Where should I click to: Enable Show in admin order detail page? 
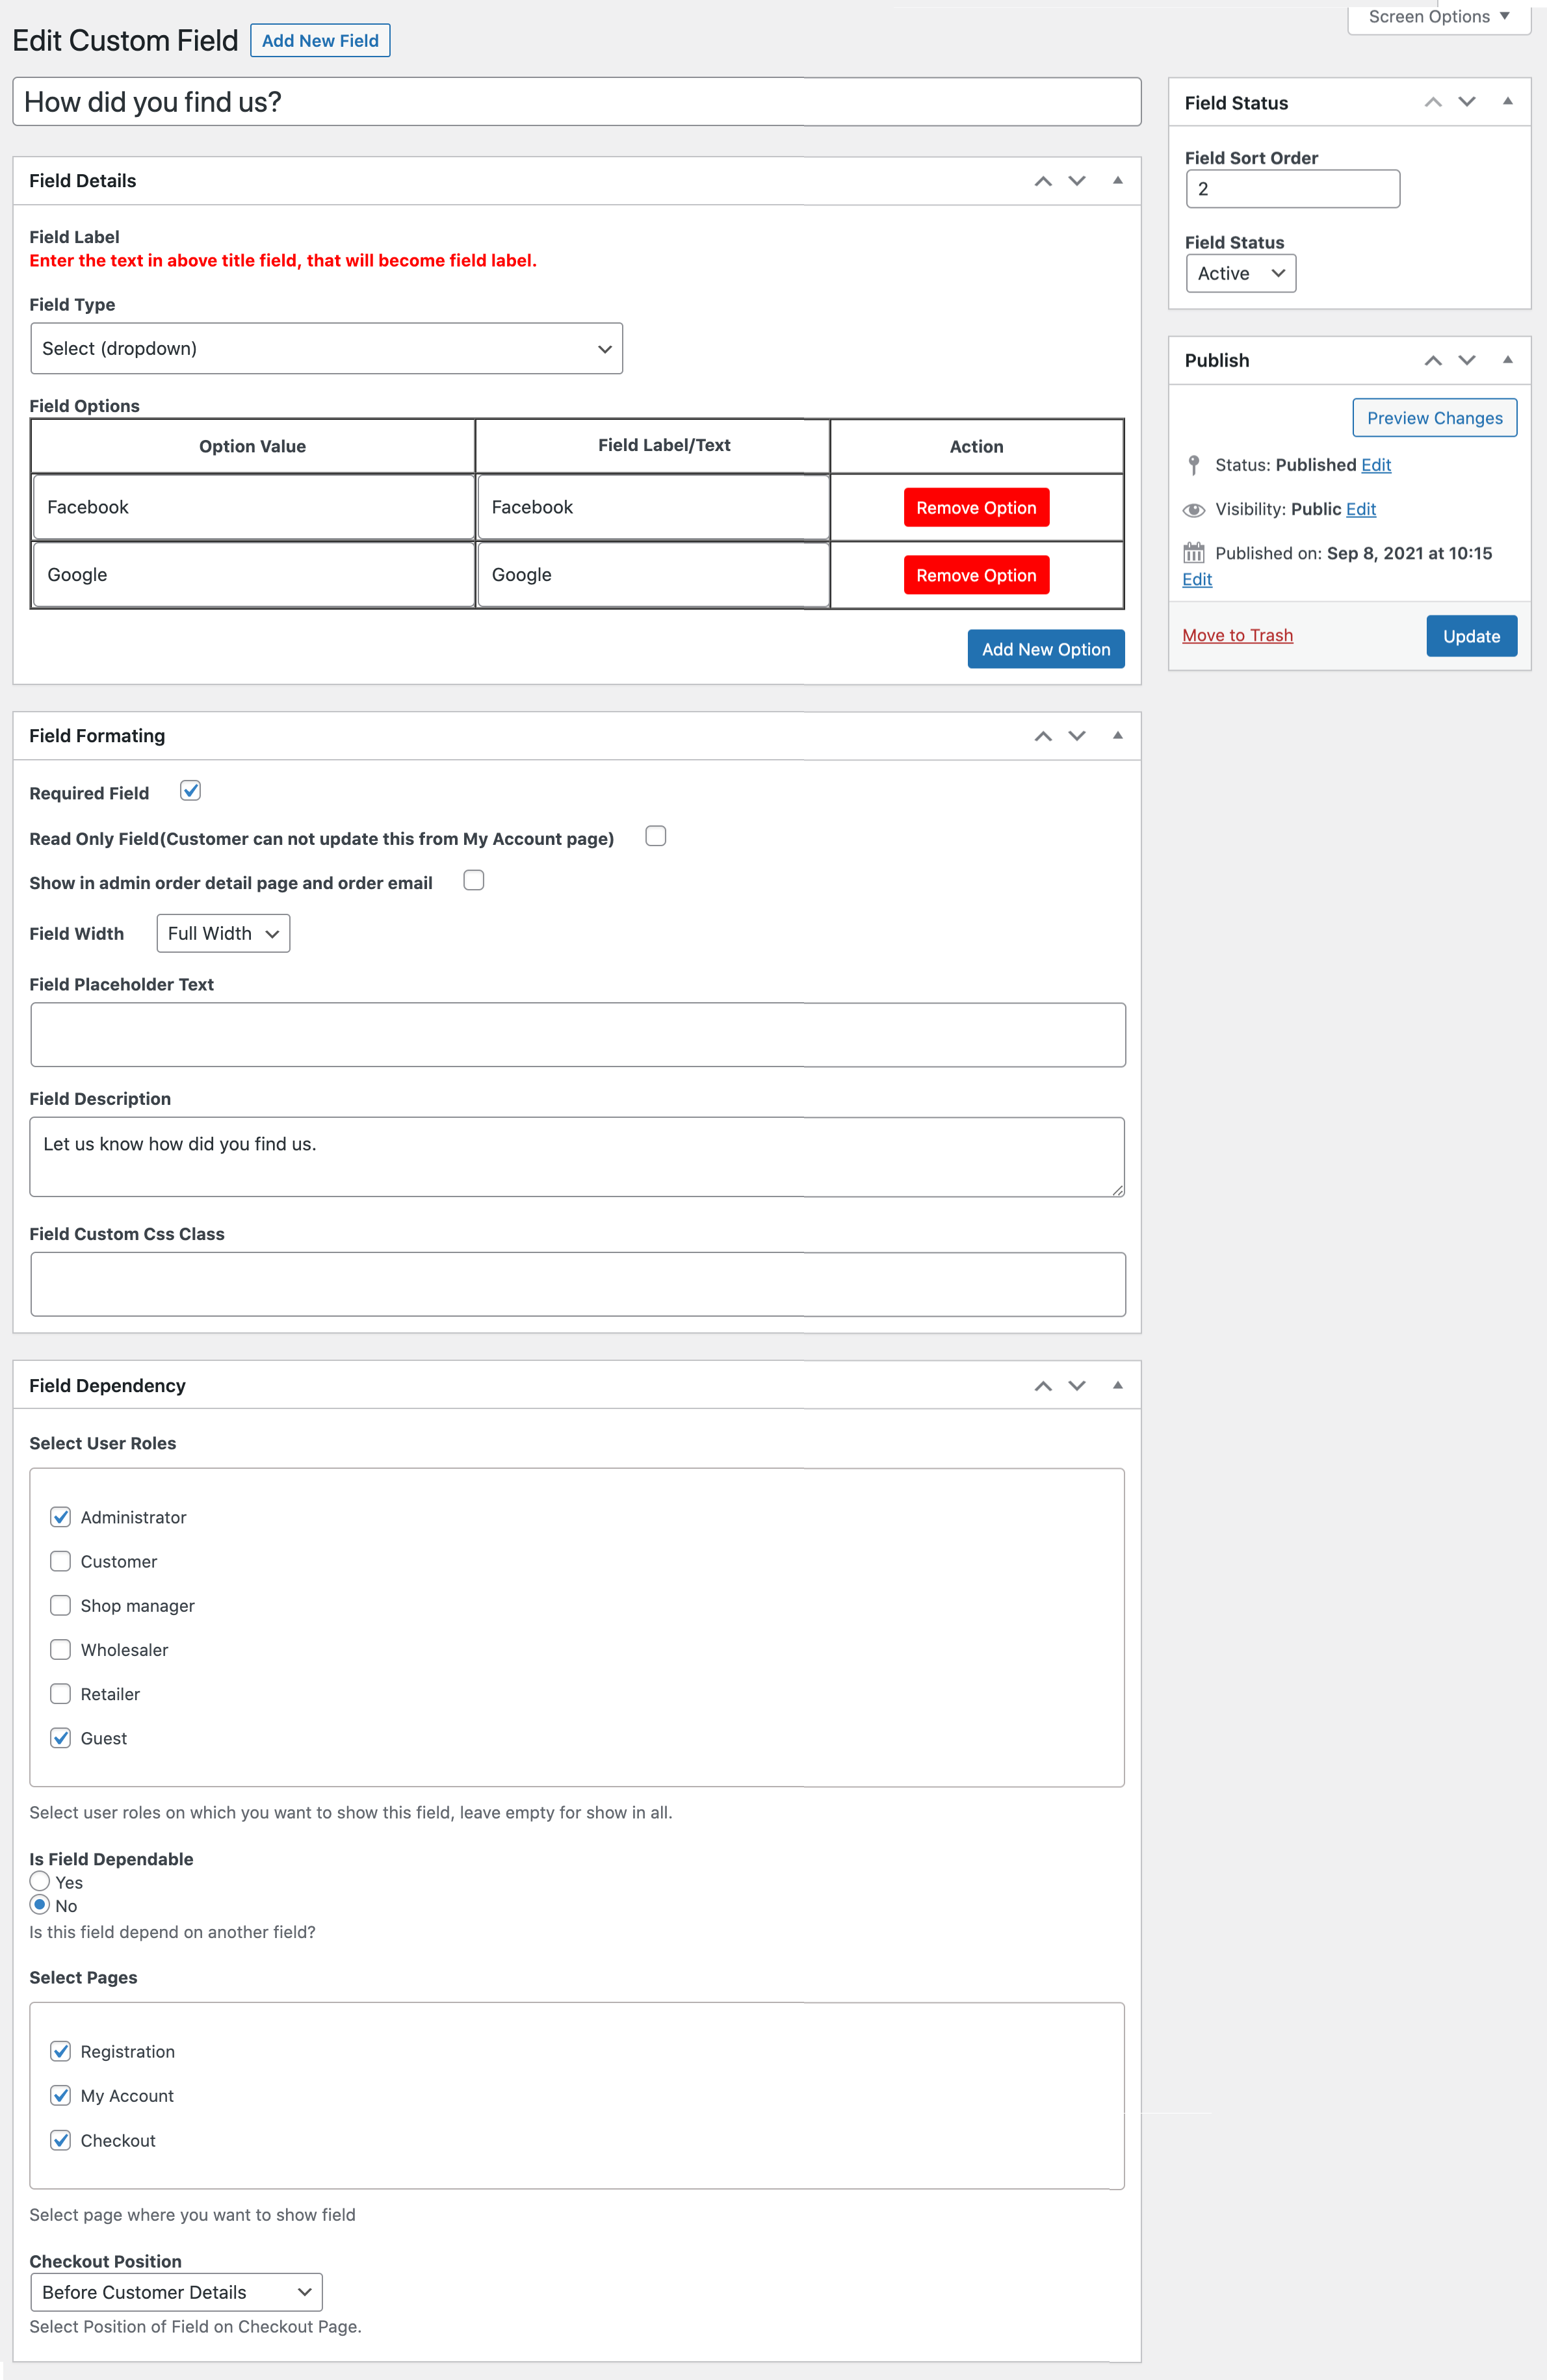(x=473, y=880)
